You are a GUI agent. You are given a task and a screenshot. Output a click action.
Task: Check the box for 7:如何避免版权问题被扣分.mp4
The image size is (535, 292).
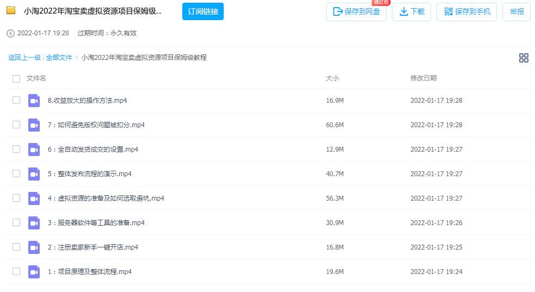click(16, 125)
